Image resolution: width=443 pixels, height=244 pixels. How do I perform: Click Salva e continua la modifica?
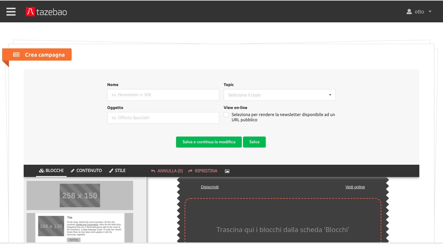pos(209,142)
